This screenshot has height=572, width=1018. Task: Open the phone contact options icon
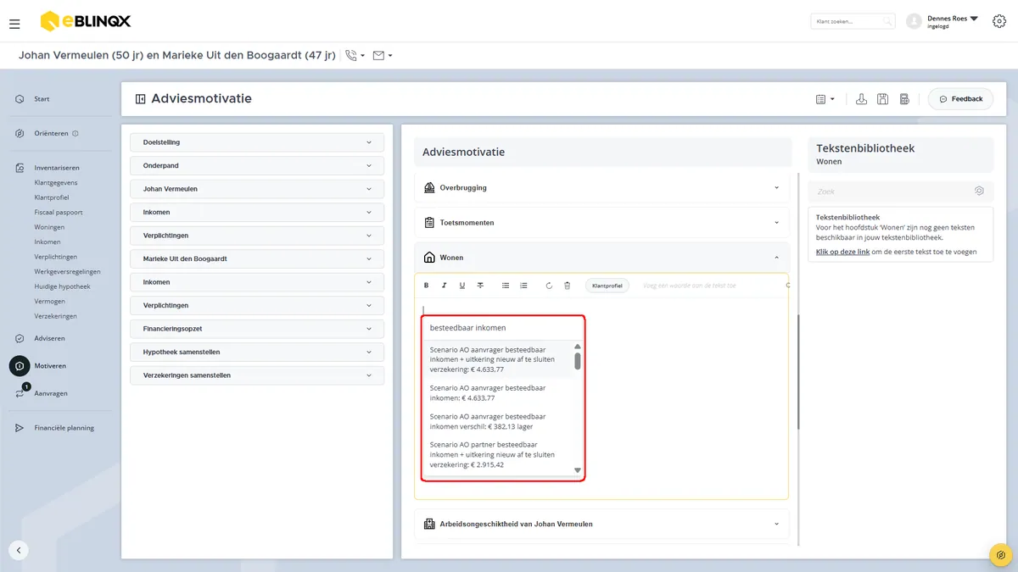point(355,56)
